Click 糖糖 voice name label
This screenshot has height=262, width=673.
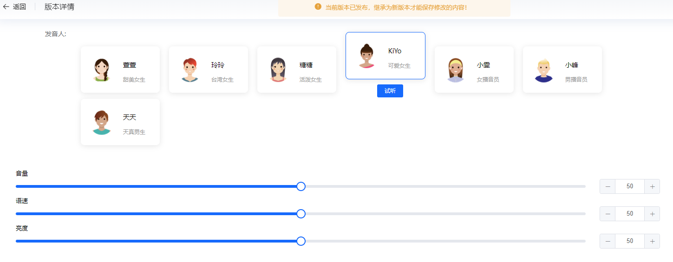(x=306, y=65)
